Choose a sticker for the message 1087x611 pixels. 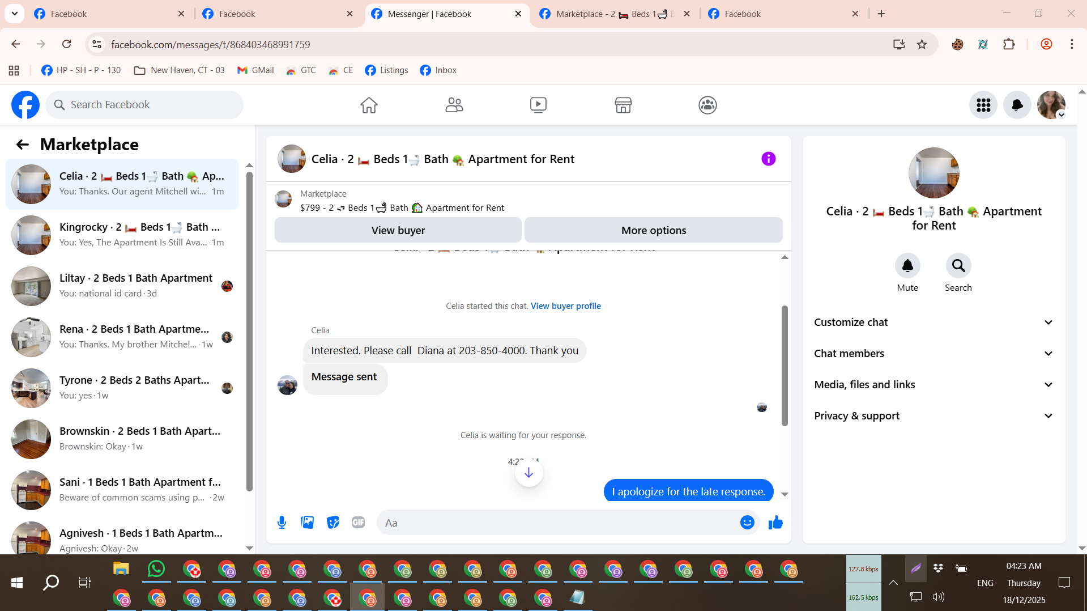click(x=333, y=523)
